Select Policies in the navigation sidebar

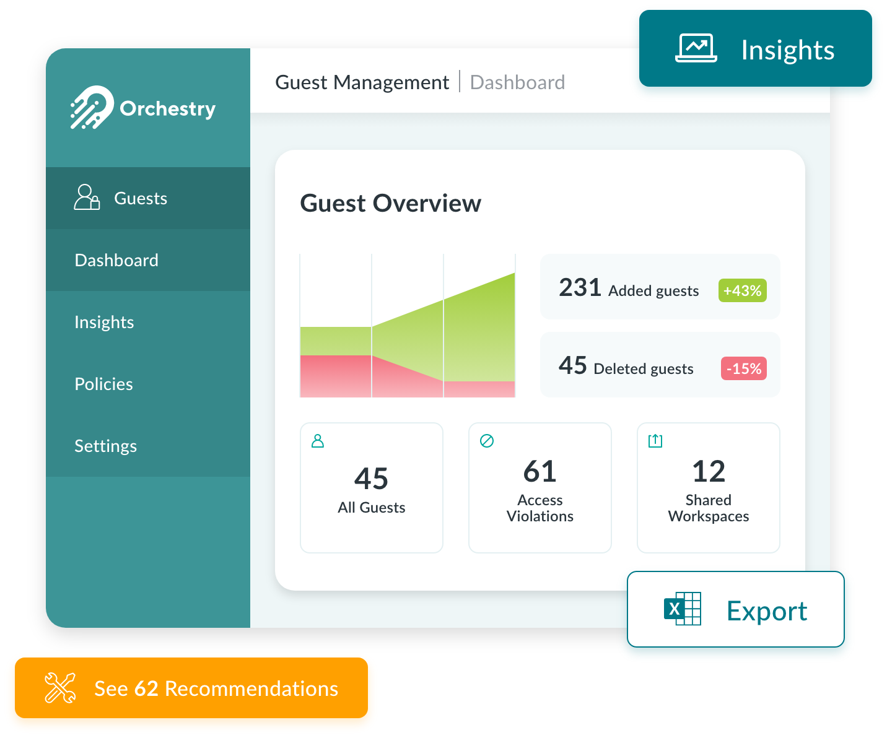click(x=103, y=384)
